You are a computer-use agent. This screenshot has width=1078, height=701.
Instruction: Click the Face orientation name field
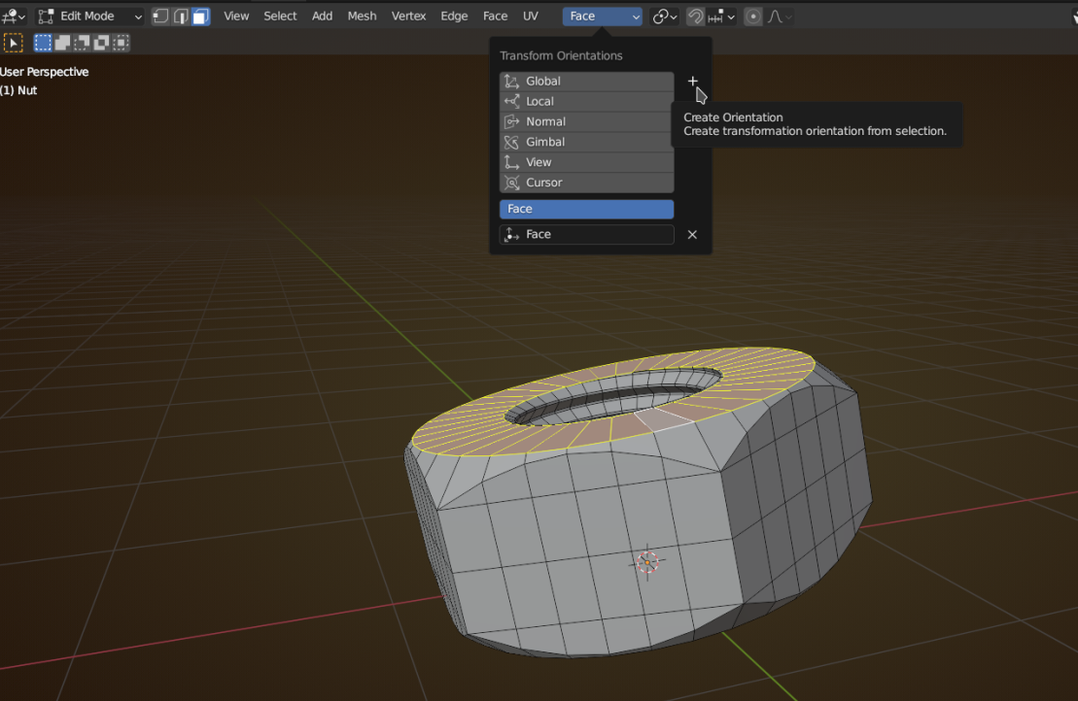point(586,235)
